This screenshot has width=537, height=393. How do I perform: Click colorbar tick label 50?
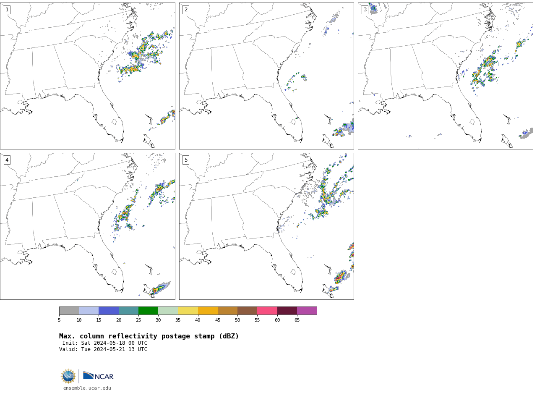237,320
